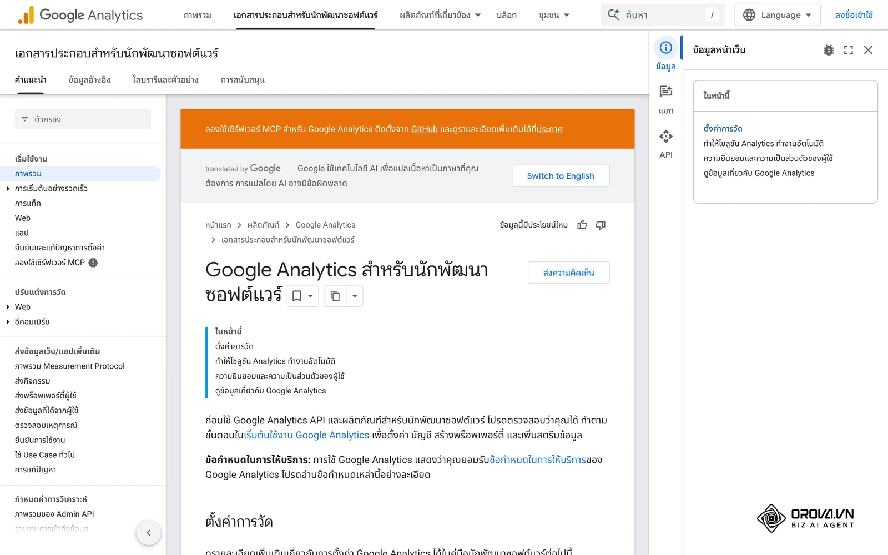
Task: Select ภาพรวม Measurement Protocol in sidebar
Action: tap(69, 366)
